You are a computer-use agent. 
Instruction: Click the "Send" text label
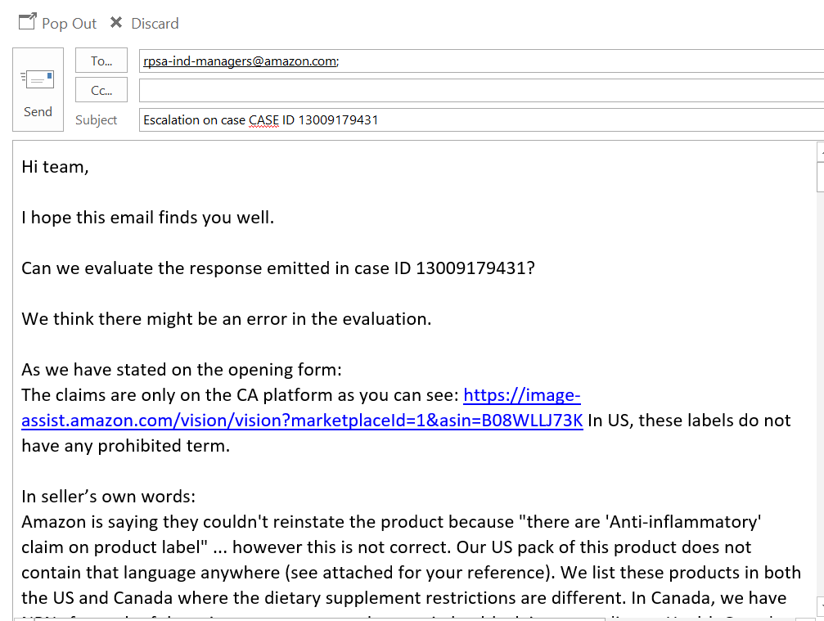[38, 112]
